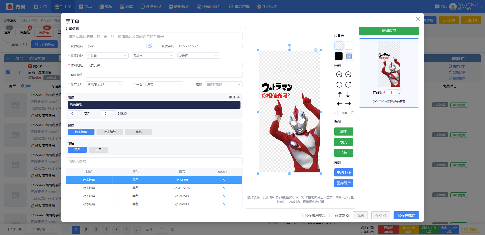This screenshot has height=235, width=485.
Task: Click 保存并推送 button
Action: pyautogui.click(x=406, y=215)
